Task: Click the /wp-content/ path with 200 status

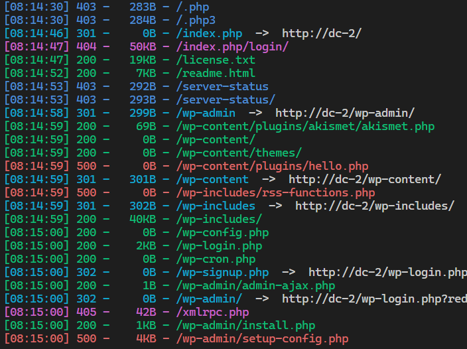Action: coord(216,139)
